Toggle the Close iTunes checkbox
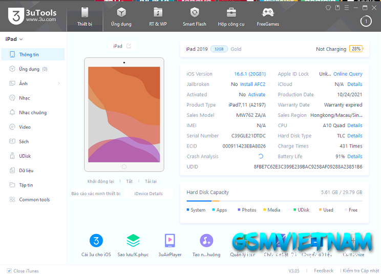The image size is (381, 274). pos(9,270)
